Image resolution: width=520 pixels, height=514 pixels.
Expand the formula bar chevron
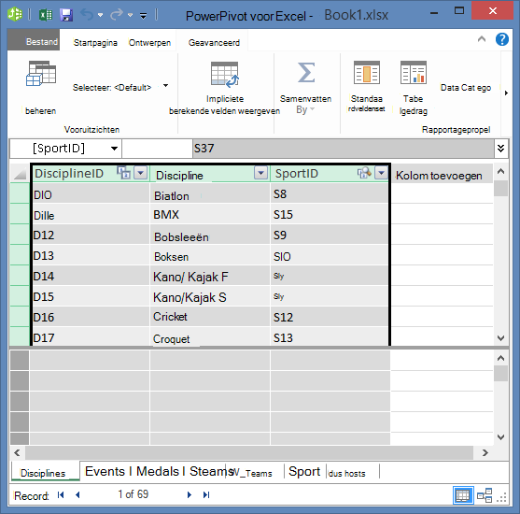click(x=500, y=148)
